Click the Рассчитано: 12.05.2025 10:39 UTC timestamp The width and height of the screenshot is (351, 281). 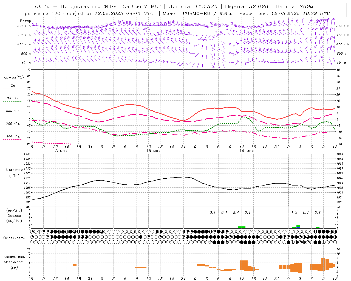point(285,13)
